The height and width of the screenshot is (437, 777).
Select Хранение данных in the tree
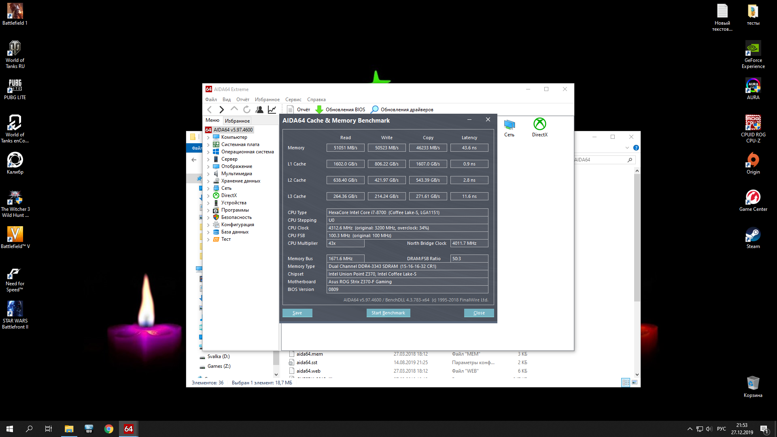[x=240, y=181]
